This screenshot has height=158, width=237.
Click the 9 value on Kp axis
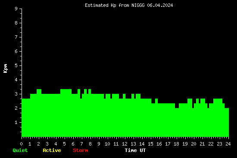16,9
